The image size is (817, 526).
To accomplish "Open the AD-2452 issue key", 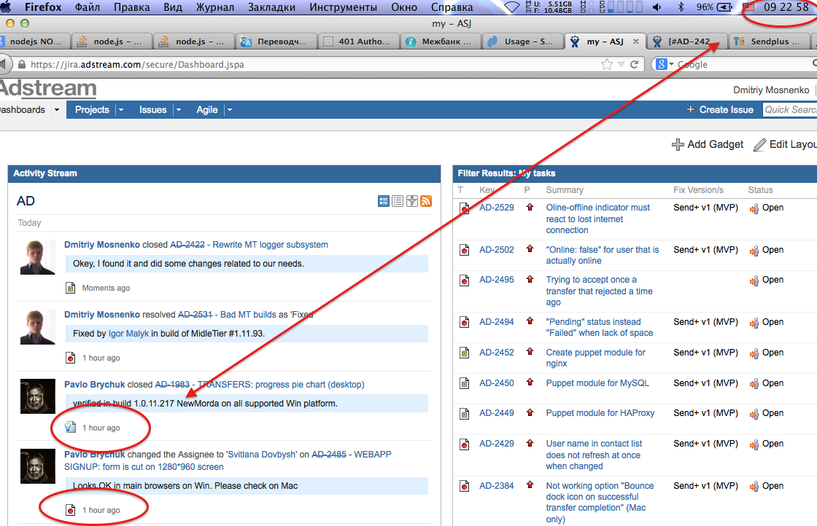I will (x=497, y=352).
